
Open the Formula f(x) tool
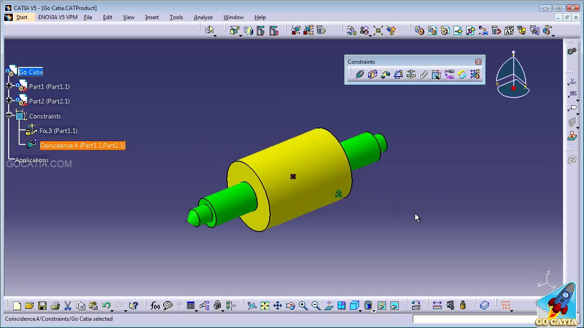tap(155, 306)
